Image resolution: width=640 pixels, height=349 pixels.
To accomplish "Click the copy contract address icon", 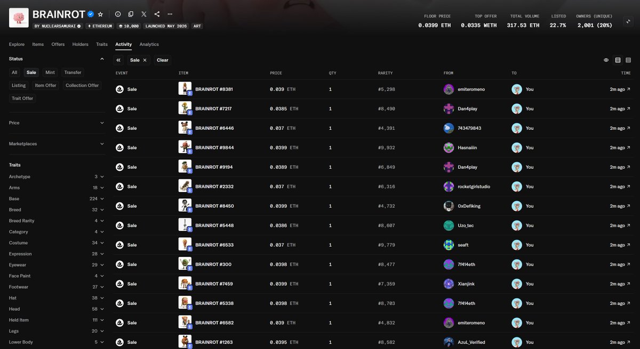I will click(131, 14).
